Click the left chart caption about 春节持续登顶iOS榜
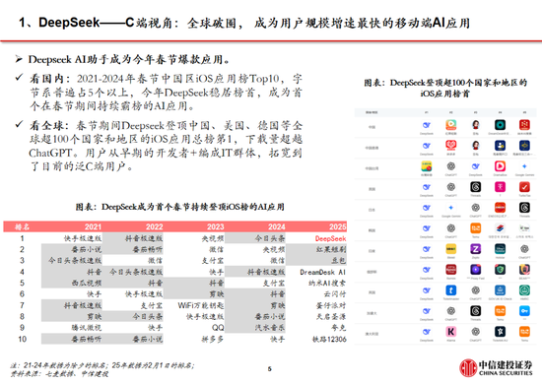Screen dimensions: 542x384 tap(180, 207)
